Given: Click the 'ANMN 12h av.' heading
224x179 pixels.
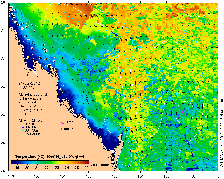Looking at the screenshot, I should pos(30,120).
